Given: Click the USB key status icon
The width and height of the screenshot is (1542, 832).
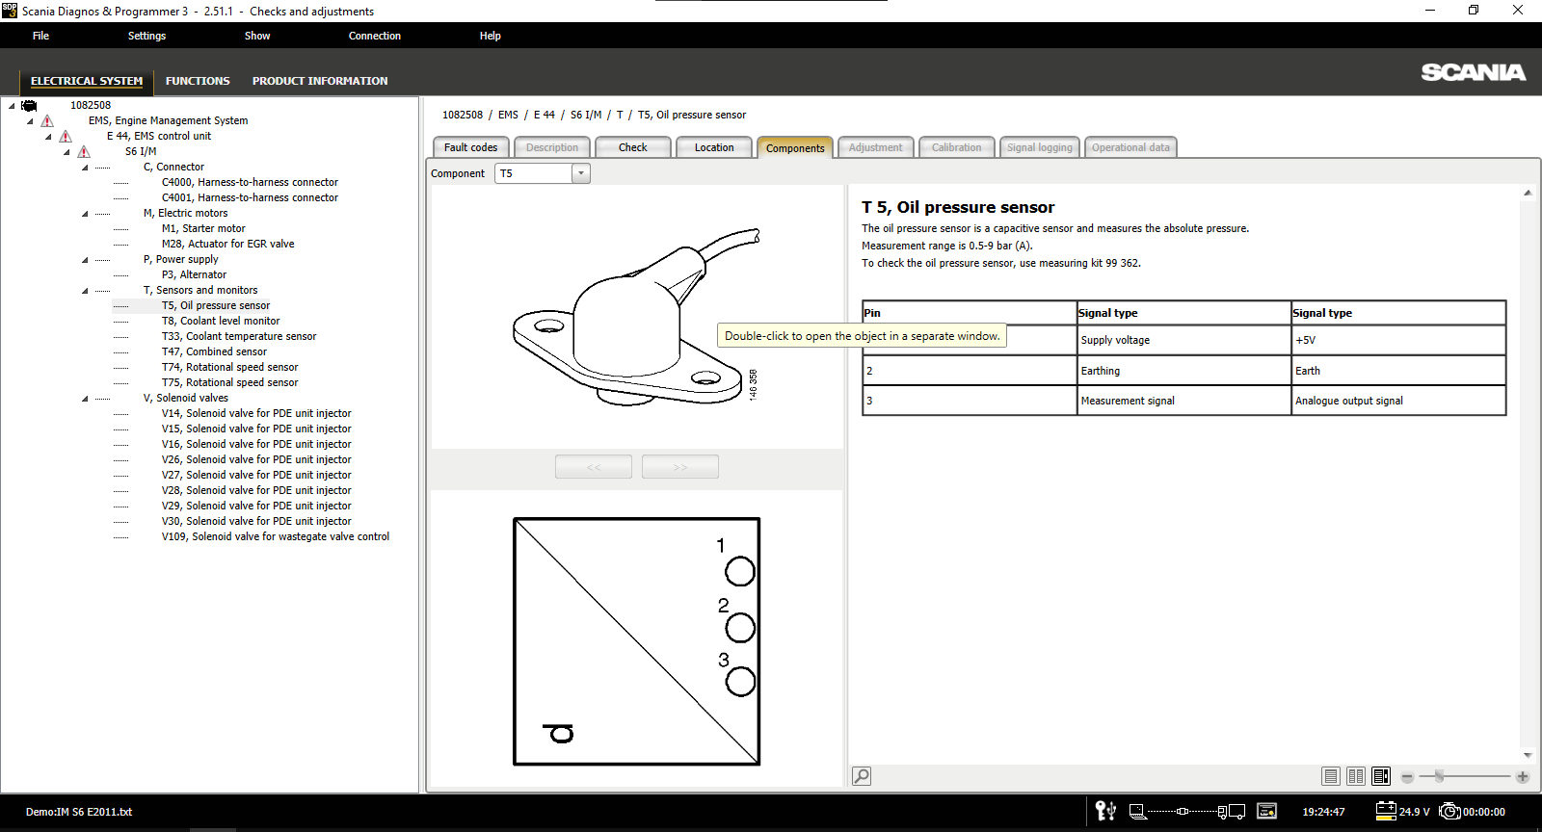Looking at the screenshot, I should coord(1105,812).
